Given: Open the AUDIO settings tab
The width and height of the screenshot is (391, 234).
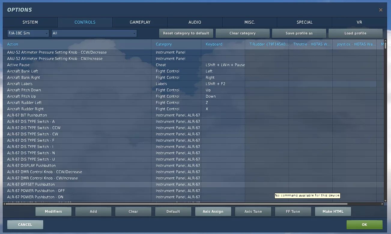Looking at the screenshot, I should click(195, 22).
